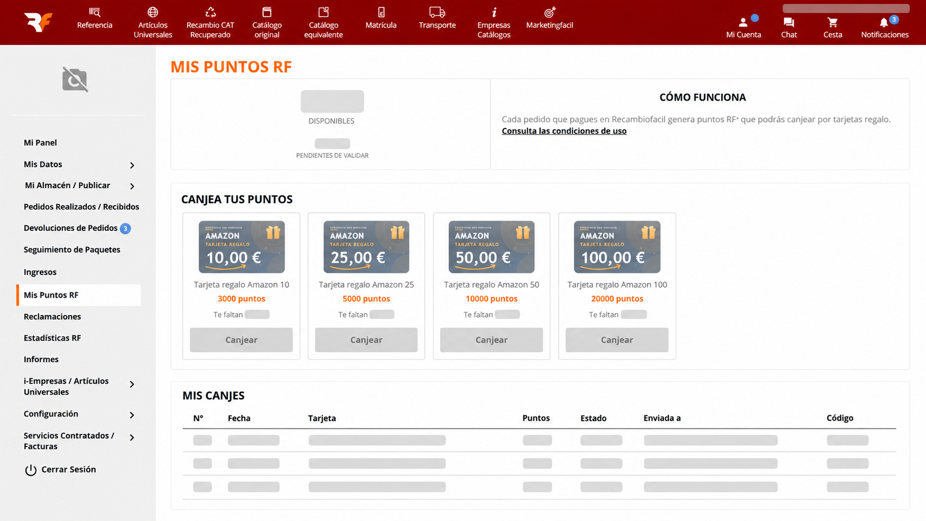
Task: Open Pedidos Realizados / Recibidos
Action: pos(81,207)
